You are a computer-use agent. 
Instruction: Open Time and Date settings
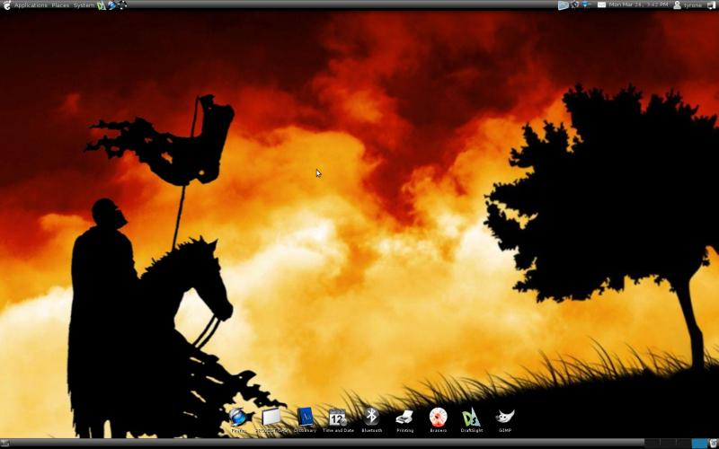click(338, 418)
